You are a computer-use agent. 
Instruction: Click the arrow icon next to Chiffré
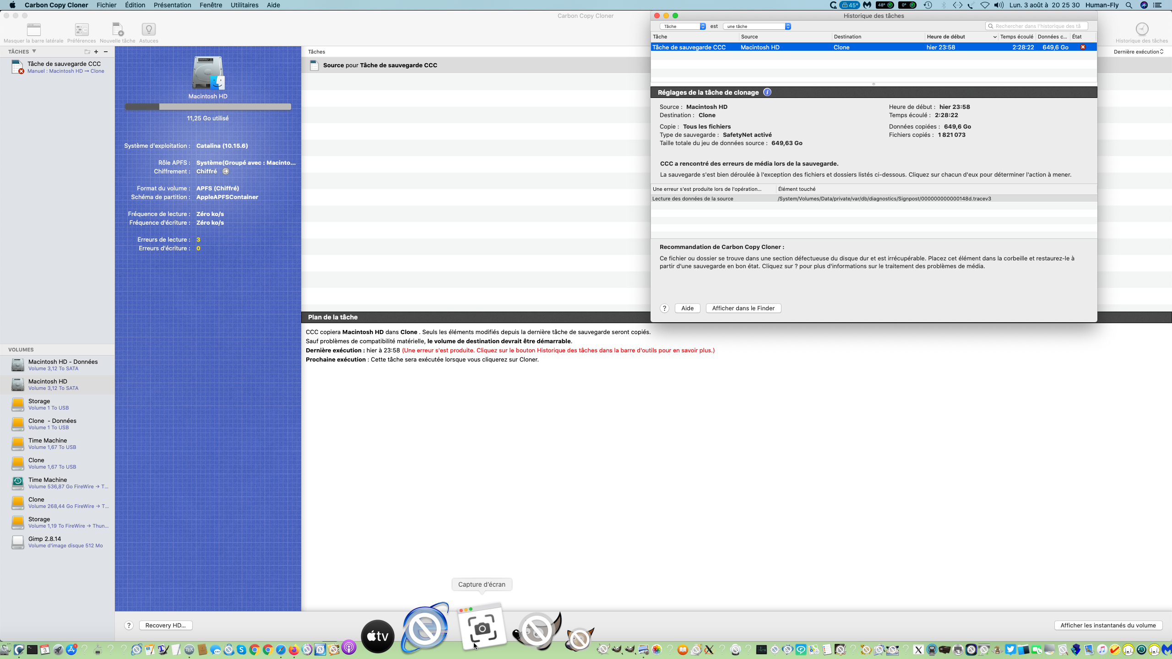click(x=226, y=172)
